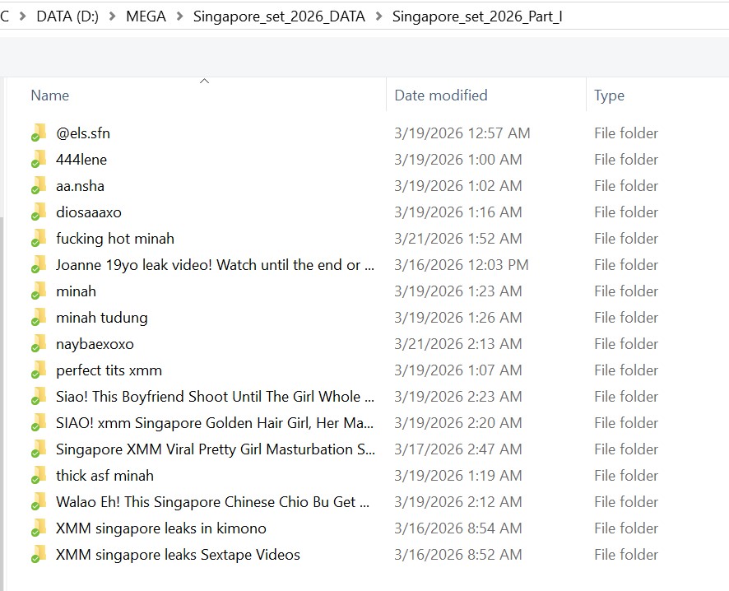This screenshot has width=729, height=591.
Task: Click File folder type in the naybaexoxo row
Action: tap(626, 344)
